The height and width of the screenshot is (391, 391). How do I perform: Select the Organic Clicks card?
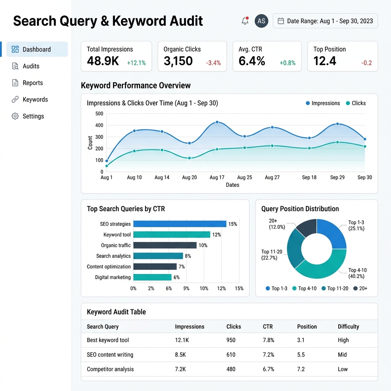(x=192, y=57)
